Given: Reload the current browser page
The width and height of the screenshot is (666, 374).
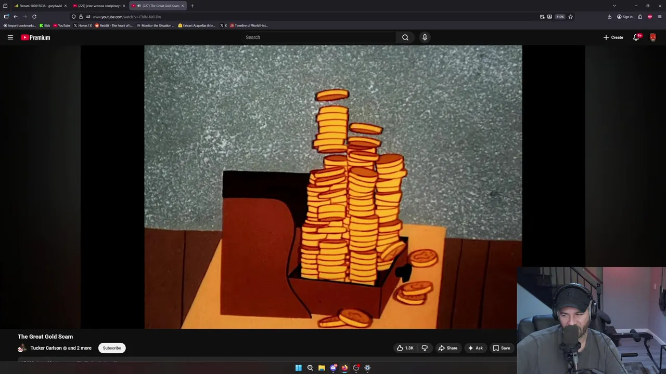Looking at the screenshot, I should (34, 17).
